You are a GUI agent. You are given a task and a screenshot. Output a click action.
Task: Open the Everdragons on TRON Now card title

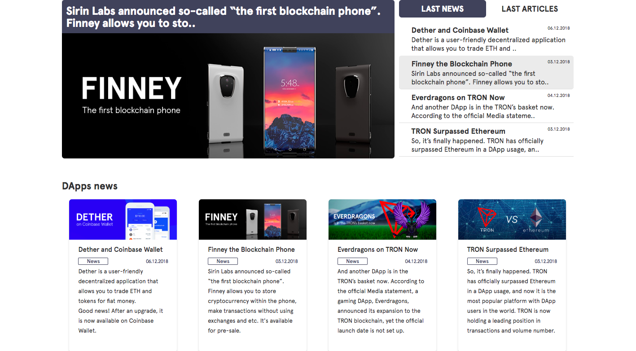tap(377, 249)
